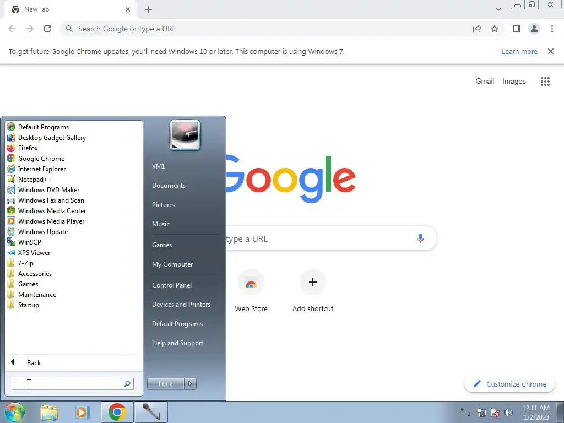
Task: Click the volume speaker tray icon
Action: click(508, 412)
